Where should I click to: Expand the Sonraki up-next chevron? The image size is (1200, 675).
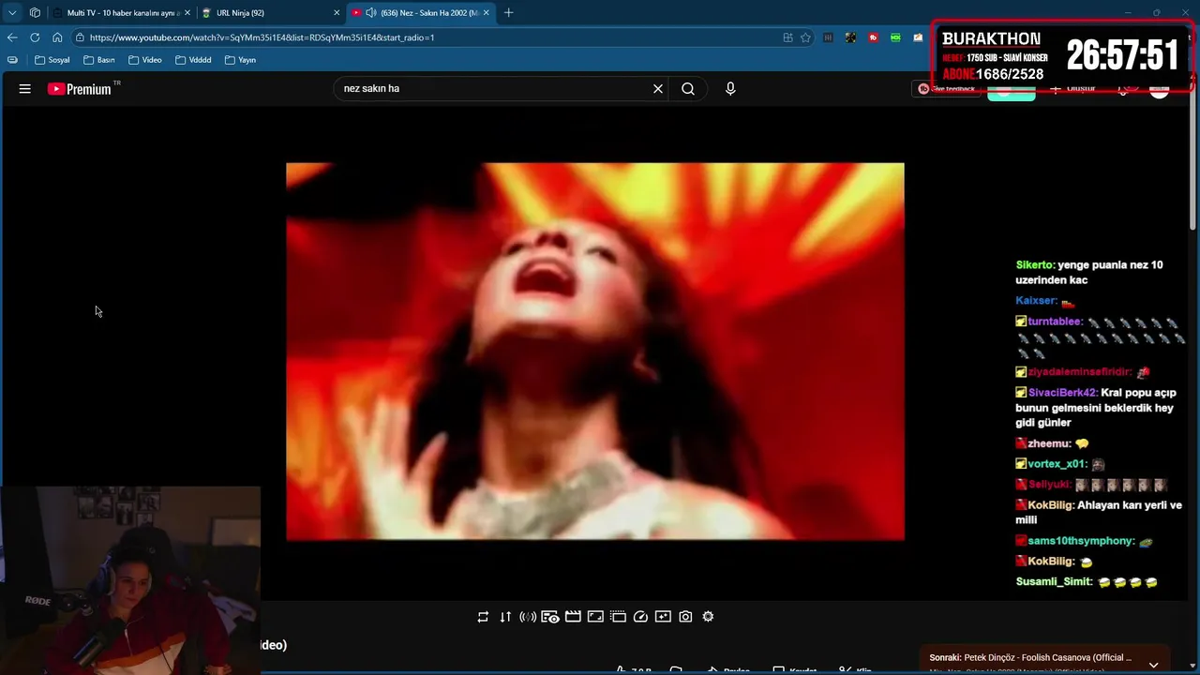pos(1153,664)
